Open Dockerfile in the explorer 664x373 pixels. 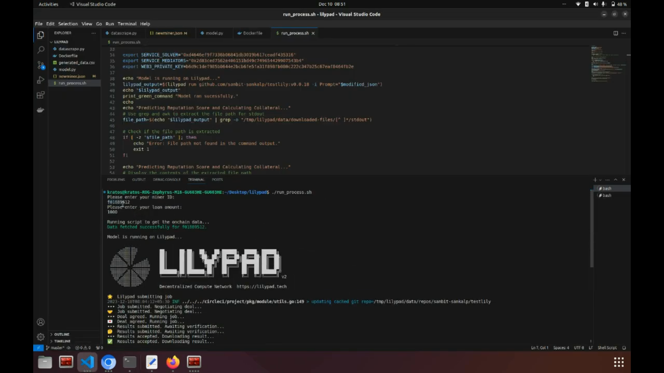click(x=68, y=55)
